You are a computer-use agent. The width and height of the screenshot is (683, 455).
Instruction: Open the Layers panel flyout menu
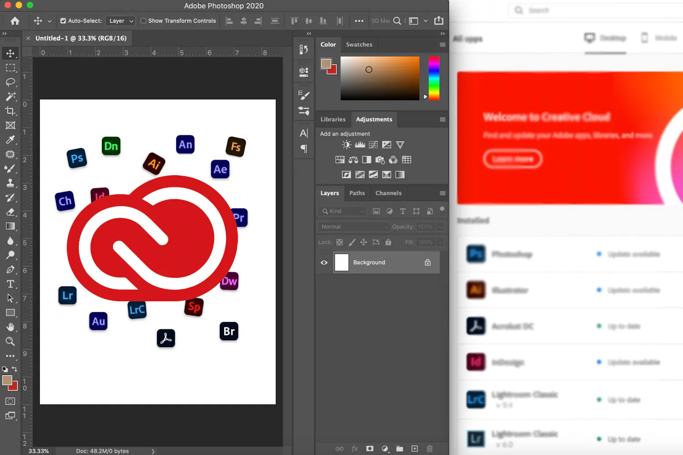tap(442, 193)
